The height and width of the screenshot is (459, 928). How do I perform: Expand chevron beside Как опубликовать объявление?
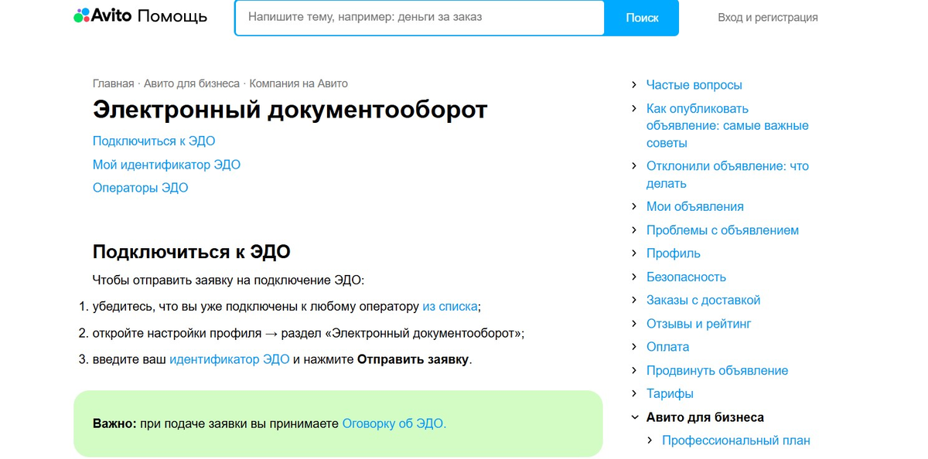tap(634, 109)
